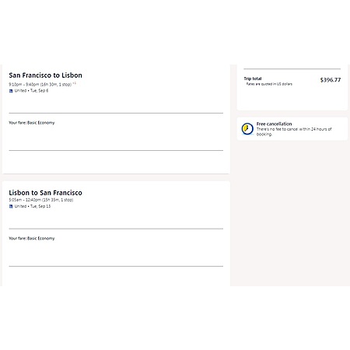Viewport: 350px width, 350px height.
Task: Click the Free cancellation info card
Action: coord(292,129)
